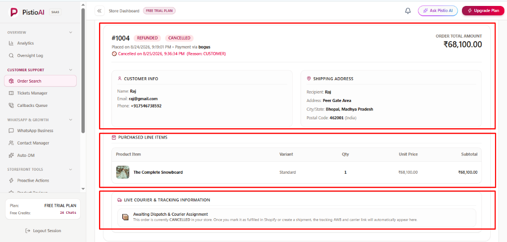Click order number #1004

tap(121, 39)
